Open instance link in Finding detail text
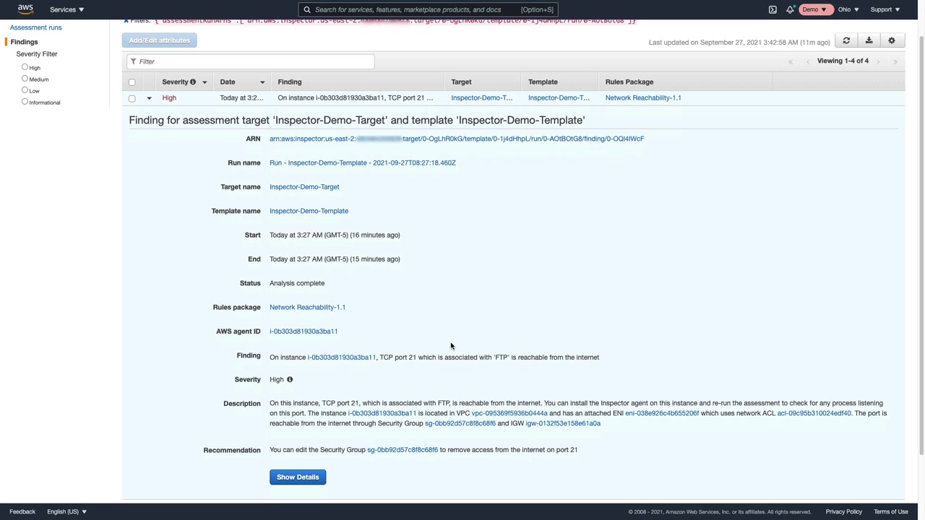 pyautogui.click(x=342, y=357)
